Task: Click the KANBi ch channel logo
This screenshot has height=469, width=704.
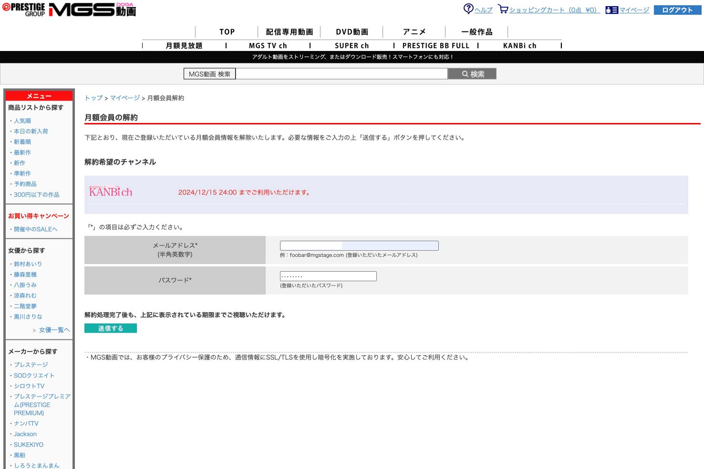Action: pos(111,192)
